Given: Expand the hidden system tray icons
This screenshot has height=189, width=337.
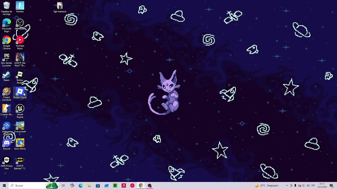Looking at the screenshot, I should 287,186.
